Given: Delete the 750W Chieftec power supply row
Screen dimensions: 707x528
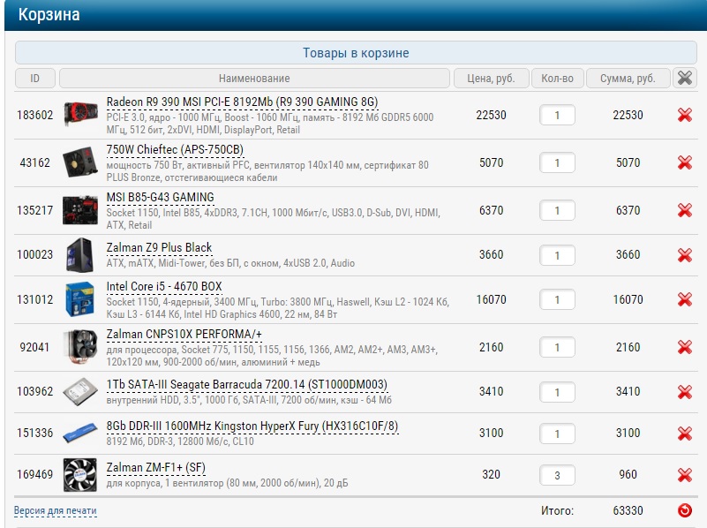Looking at the screenshot, I should click(684, 162).
